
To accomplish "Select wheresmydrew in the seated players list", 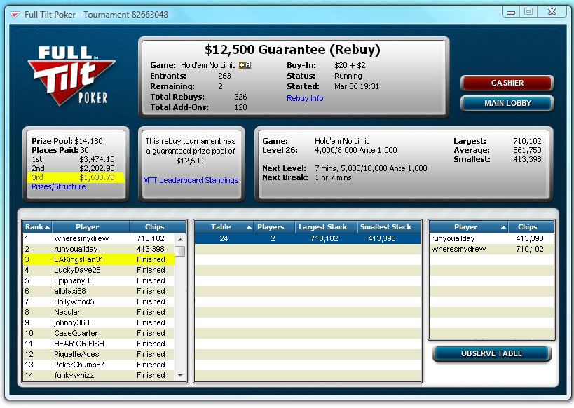I will 491,249.
